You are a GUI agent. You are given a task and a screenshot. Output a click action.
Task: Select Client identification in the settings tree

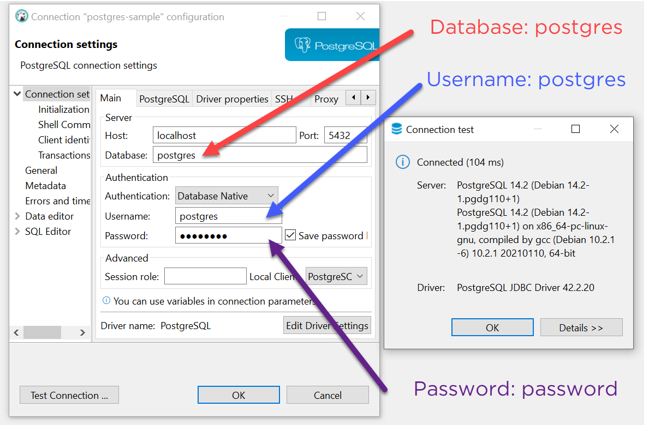64,140
